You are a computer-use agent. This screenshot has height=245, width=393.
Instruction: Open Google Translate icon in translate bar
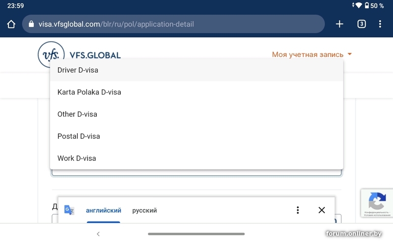point(69,210)
